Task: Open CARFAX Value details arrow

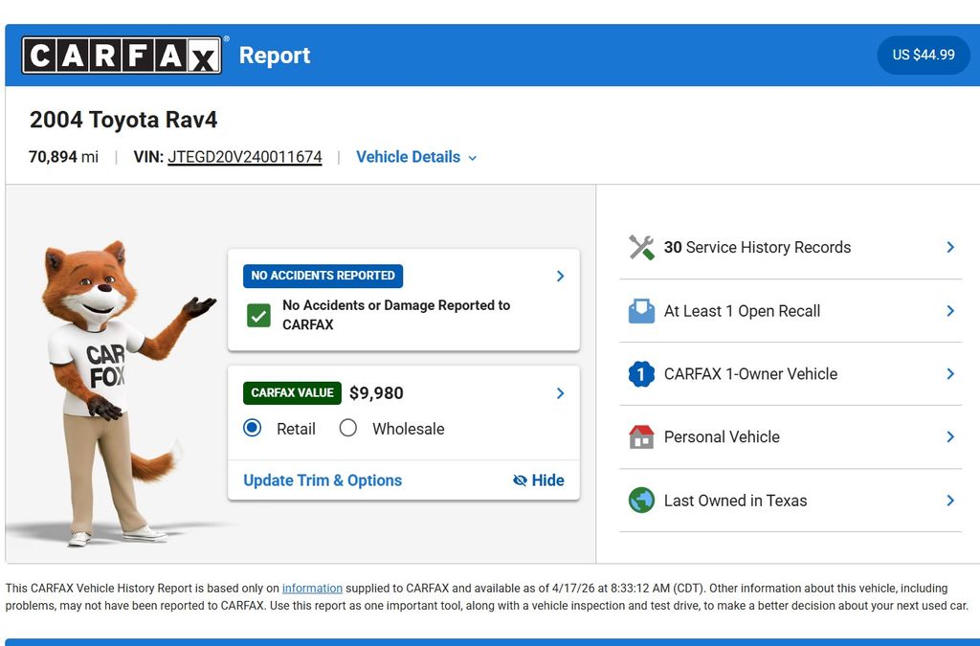Action: pyautogui.click(x=560, y=393)
